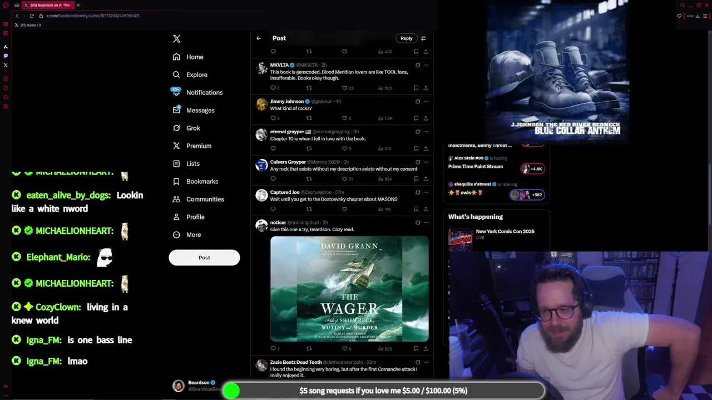Image resolution: width=712 pixels, height=400 pixels.
Task: Open X in Opera sidebar
Action: [6, 65]
